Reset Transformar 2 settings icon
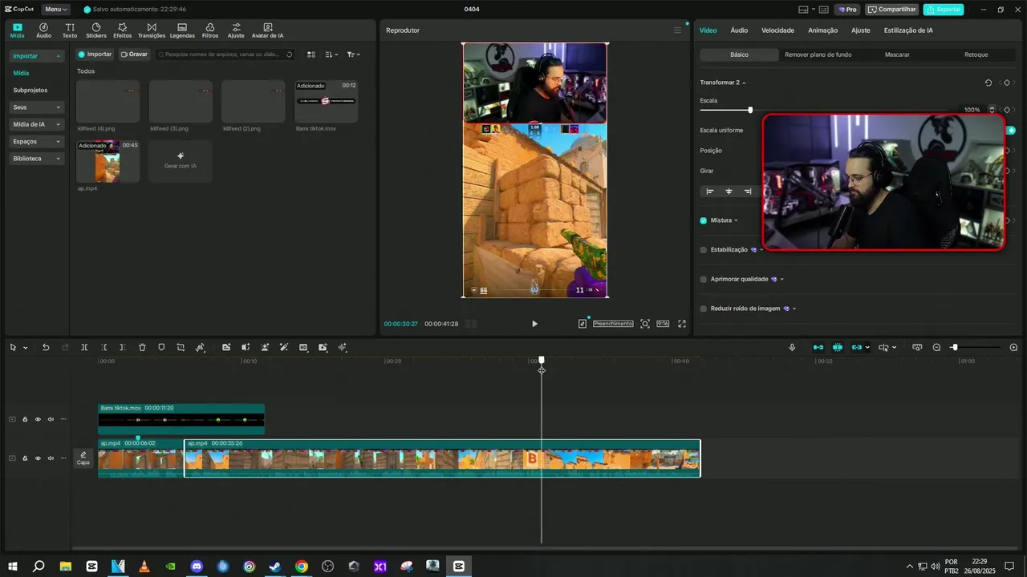This screenshot has width=1027, height=577. (988, 83)
